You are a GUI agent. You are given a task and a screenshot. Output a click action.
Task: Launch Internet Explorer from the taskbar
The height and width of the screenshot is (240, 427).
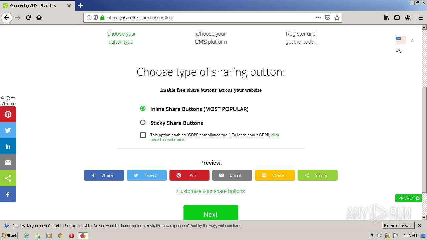[x=26, y=236]
